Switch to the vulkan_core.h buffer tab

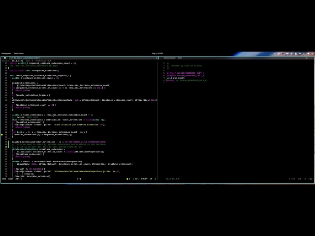point(43,60)
